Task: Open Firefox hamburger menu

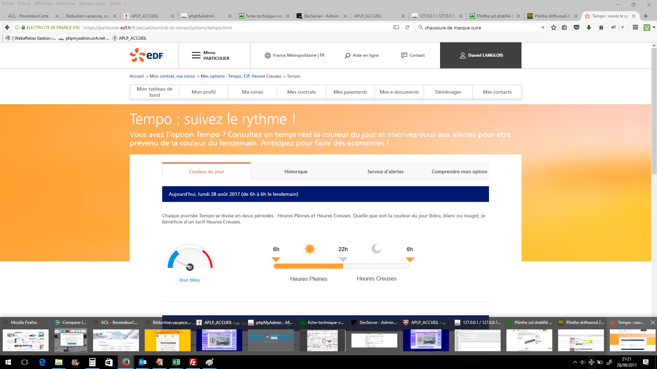Action: [x=635, y=28]
